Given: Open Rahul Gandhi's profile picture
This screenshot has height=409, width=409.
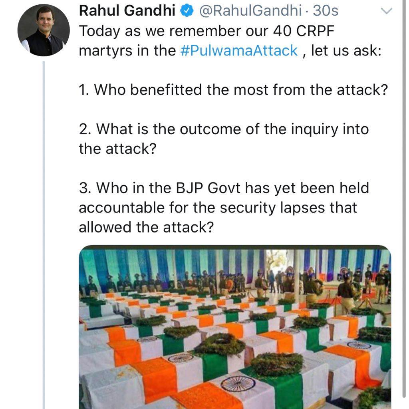Looking at the screenshot, I should (x=43, y=31).
